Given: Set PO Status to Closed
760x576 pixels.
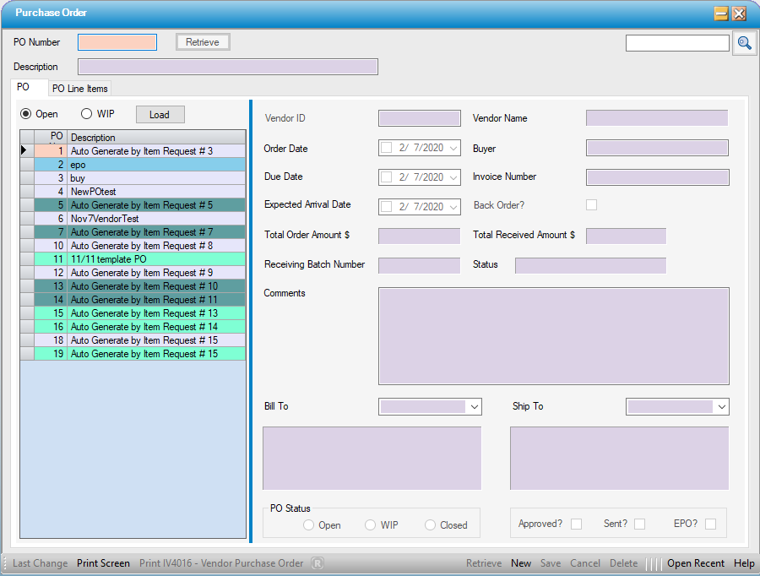Looking at the screenshot, I should 428,524.
